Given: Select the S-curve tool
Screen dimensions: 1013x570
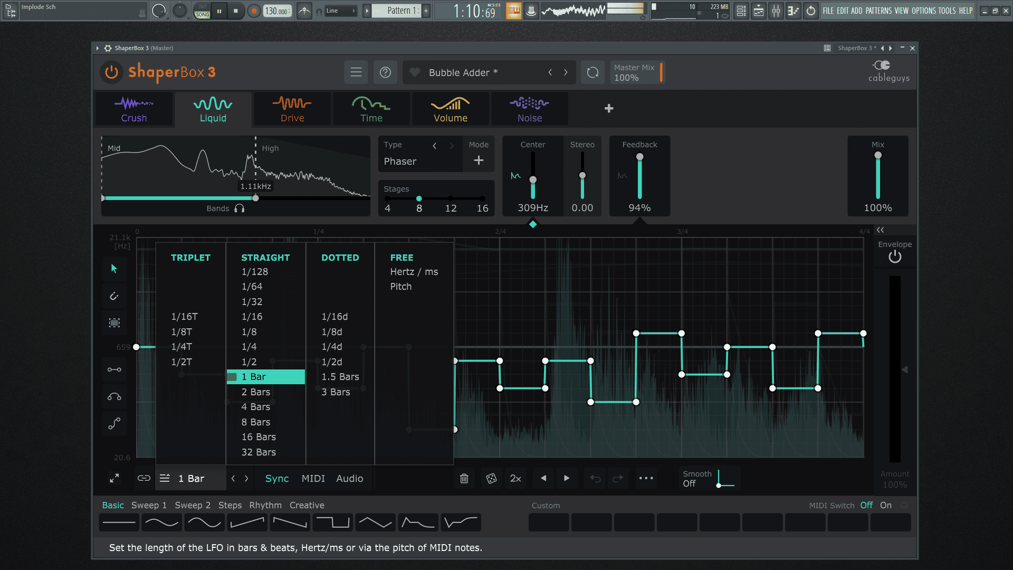Looking at the screenshot, I should click(114, 424).
